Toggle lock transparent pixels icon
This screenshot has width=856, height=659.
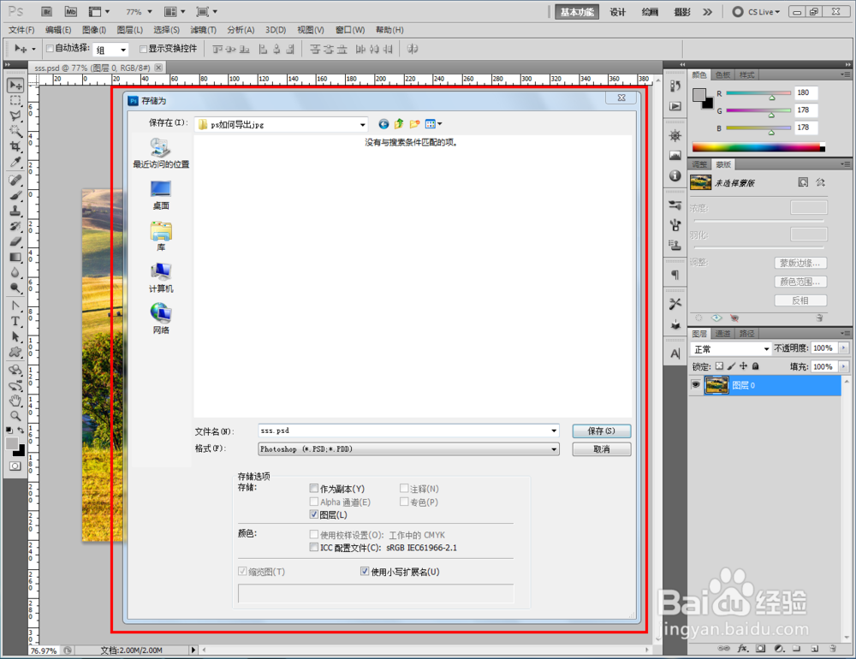click(x=720, y=365)
